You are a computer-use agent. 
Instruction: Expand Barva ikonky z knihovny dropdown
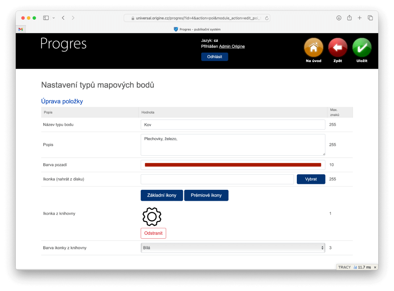(x=233, y=248)
